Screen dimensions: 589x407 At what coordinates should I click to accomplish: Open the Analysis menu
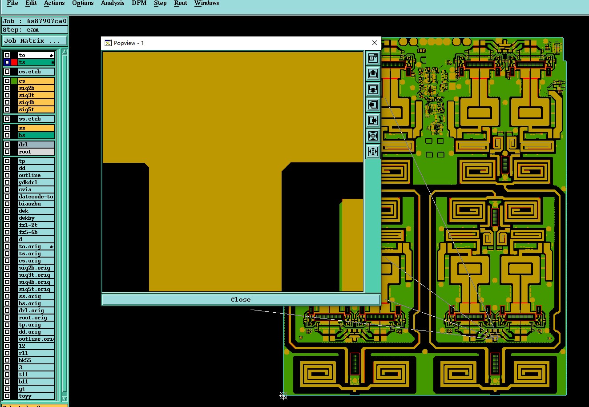pos(113,3)
